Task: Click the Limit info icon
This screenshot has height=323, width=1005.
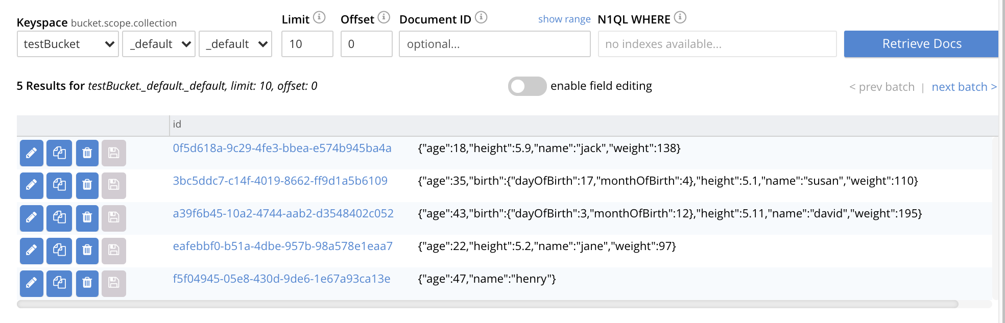Action: pos(319,18)
